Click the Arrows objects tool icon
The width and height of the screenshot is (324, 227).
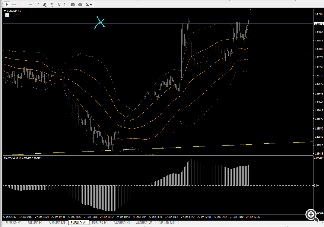pos(87,5)
